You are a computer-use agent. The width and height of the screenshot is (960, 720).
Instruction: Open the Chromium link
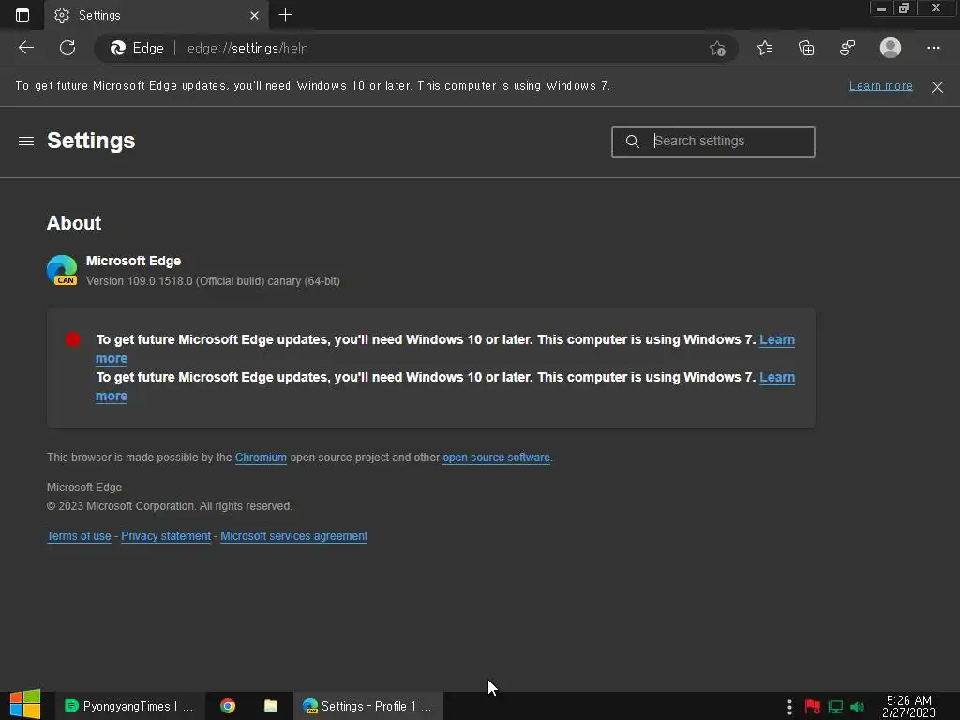[x=261, y=457]
